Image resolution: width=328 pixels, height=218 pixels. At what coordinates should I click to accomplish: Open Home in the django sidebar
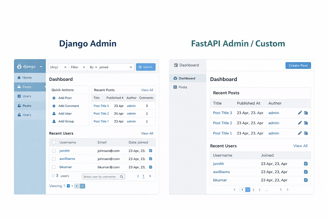pos(30,78)
